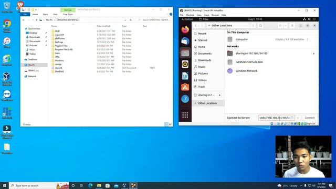Viewport: 336px width, 189px height.
Task: Go forward in Ubuntu Files
Action: click(202, 26)
